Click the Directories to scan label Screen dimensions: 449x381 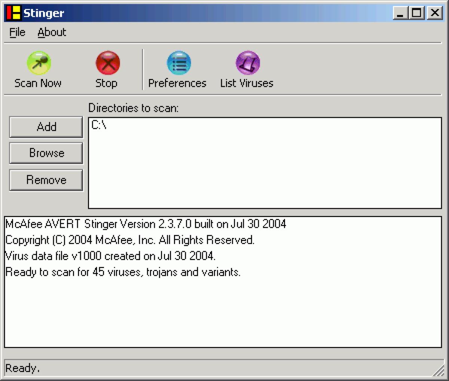(134, 108)
